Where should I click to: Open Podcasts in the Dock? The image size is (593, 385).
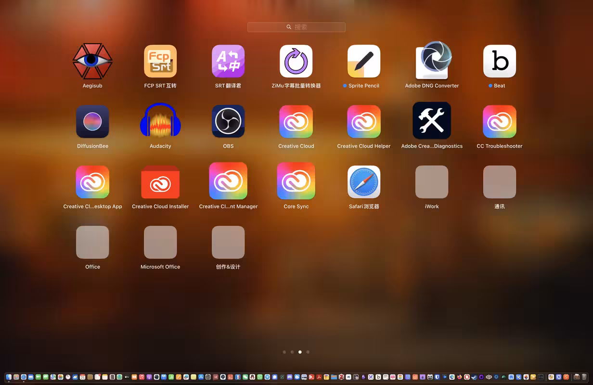pos(149,377)
